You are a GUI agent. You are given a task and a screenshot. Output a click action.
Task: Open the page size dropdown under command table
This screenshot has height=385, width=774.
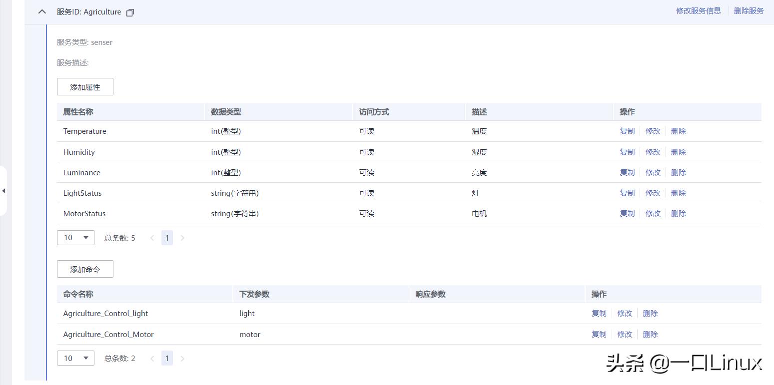click(x=75, y=358)
